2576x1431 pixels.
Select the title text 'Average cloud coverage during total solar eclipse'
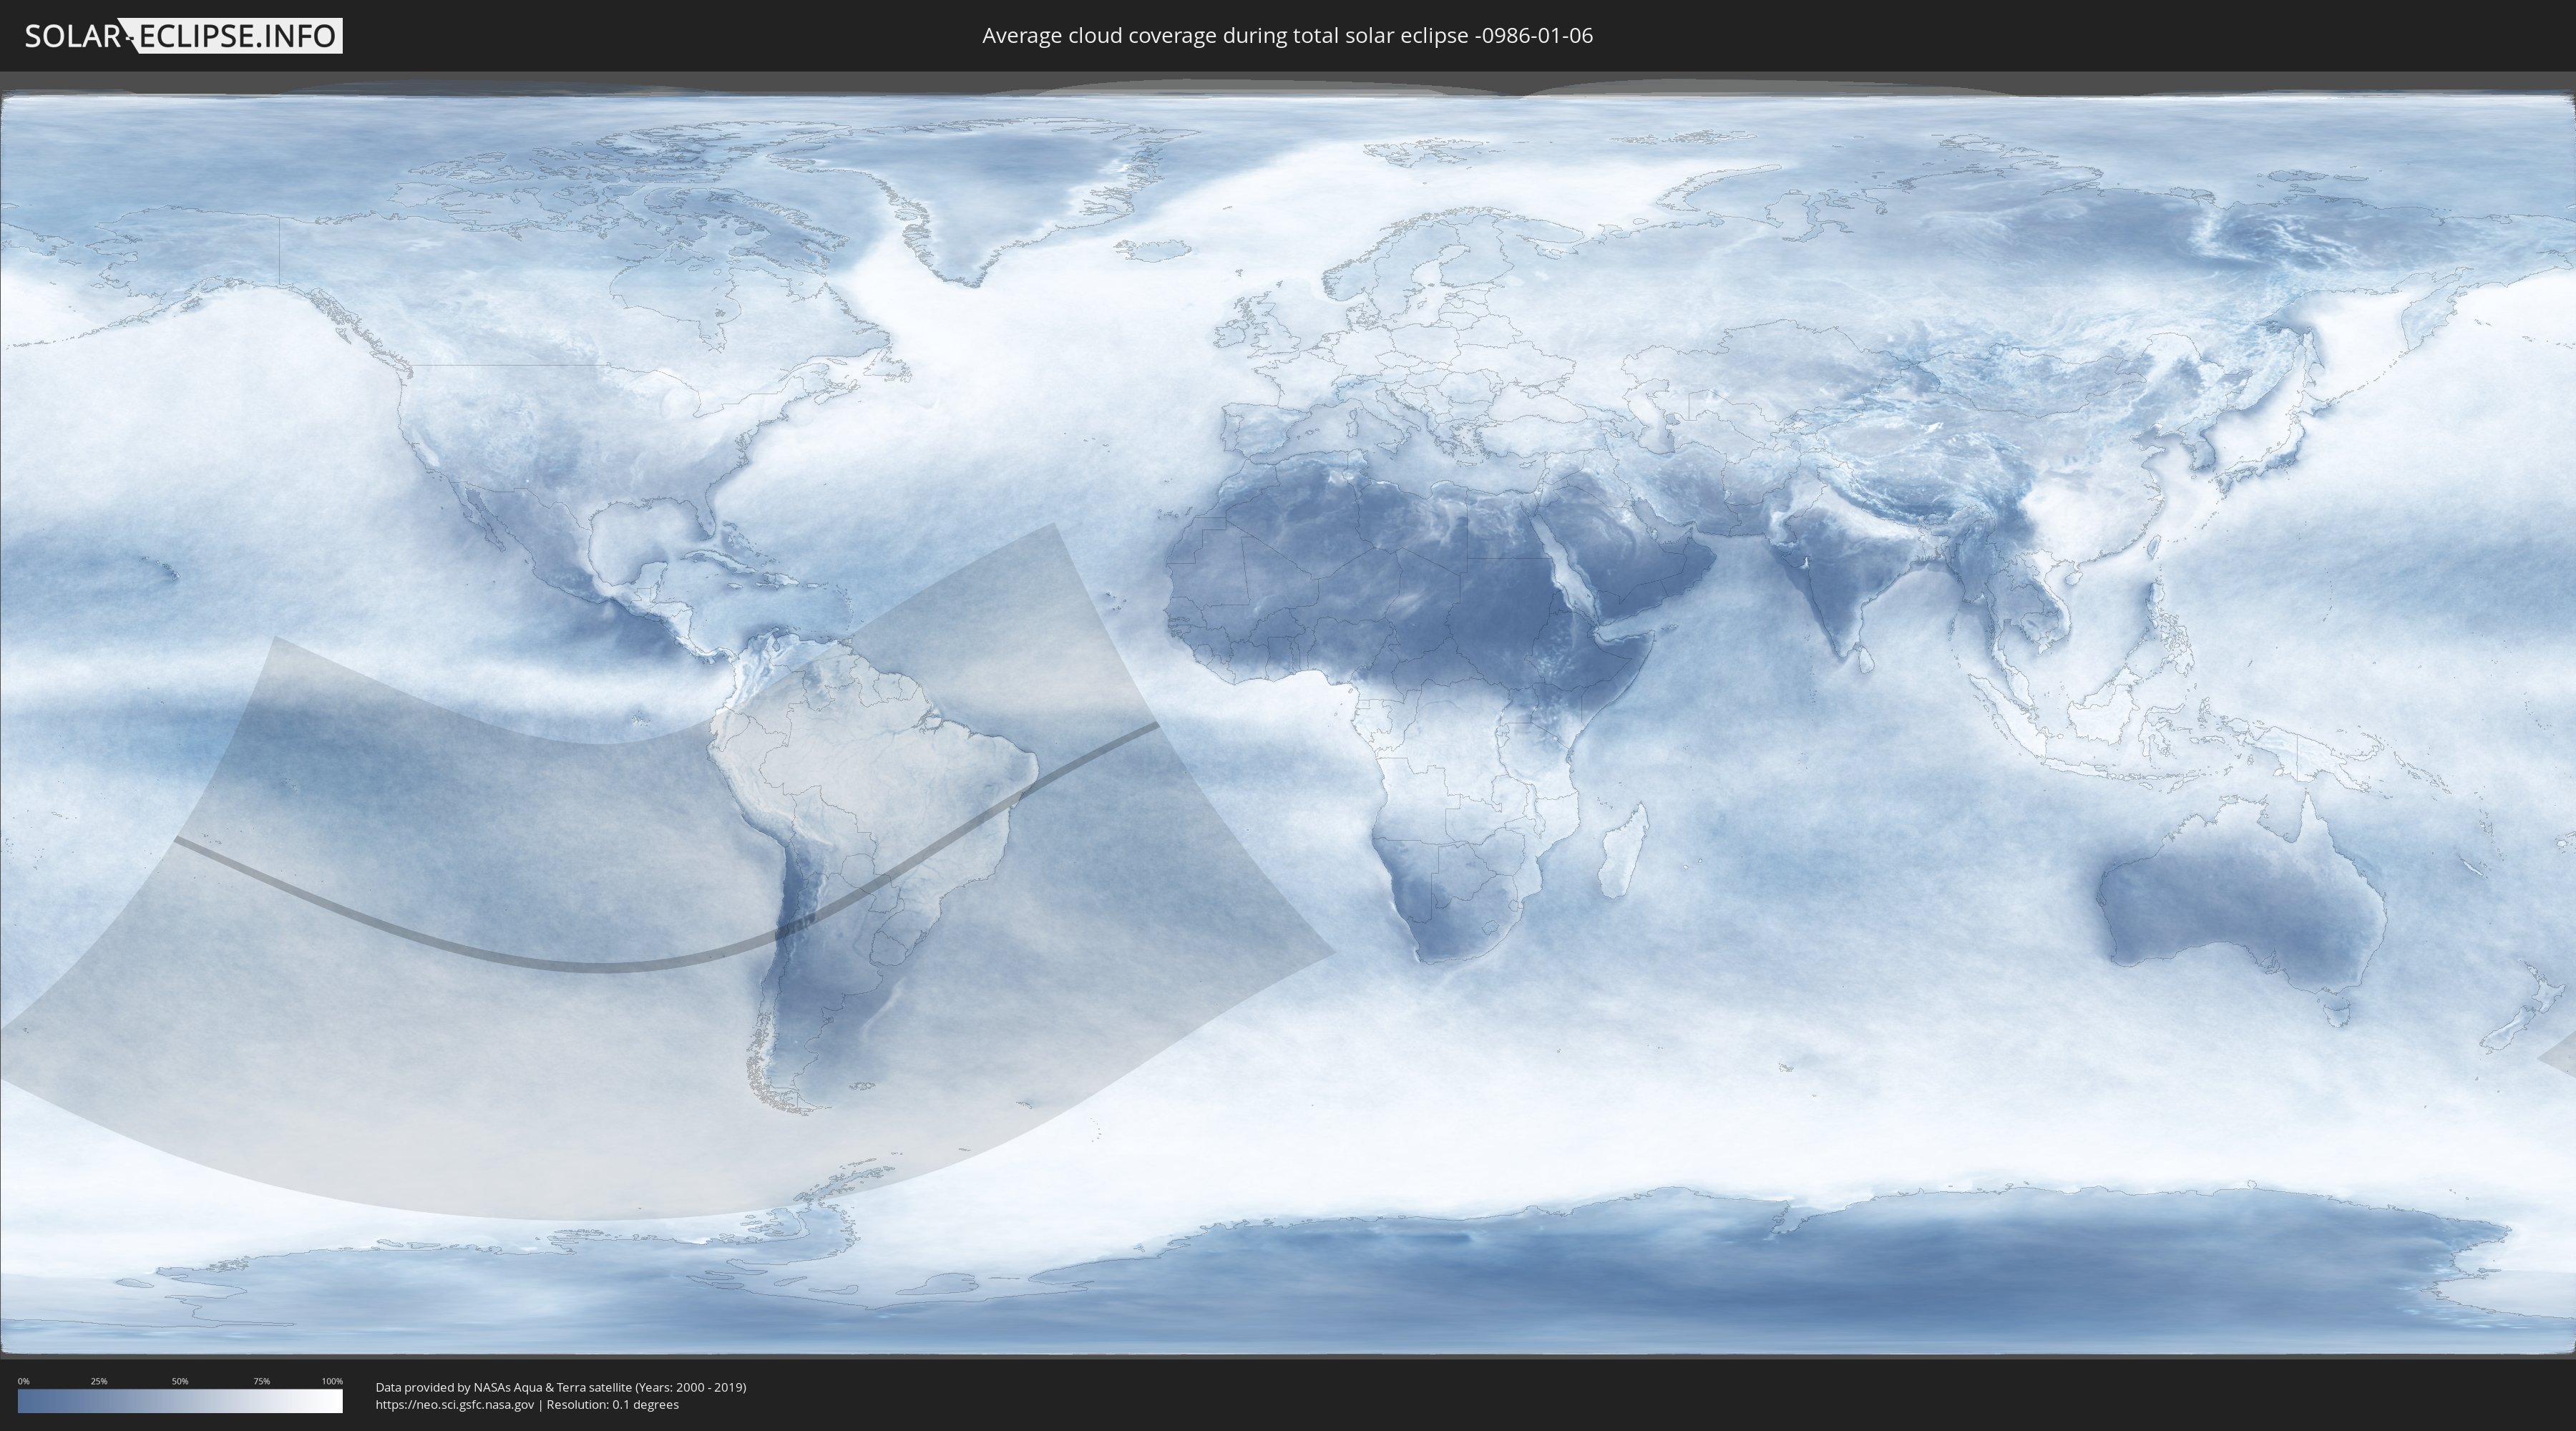1226,36
